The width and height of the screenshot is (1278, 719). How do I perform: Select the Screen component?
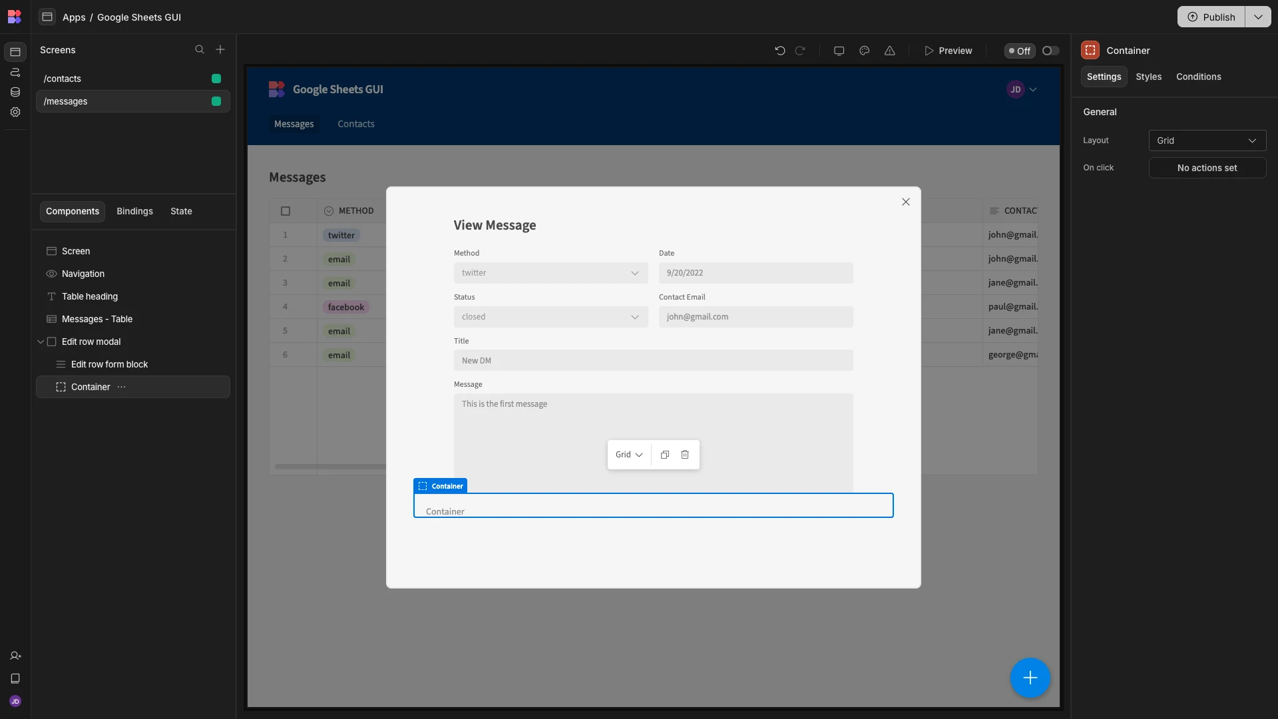(x=132, y=251)
